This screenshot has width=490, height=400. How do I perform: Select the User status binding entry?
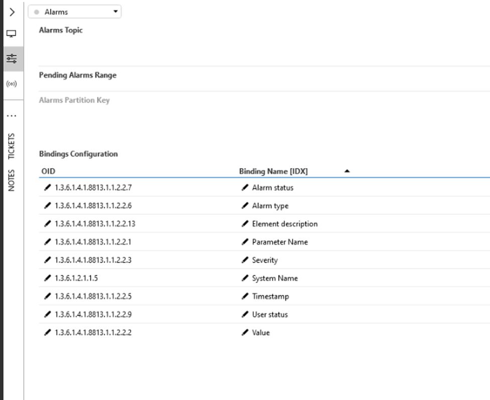tap(270, 314)
